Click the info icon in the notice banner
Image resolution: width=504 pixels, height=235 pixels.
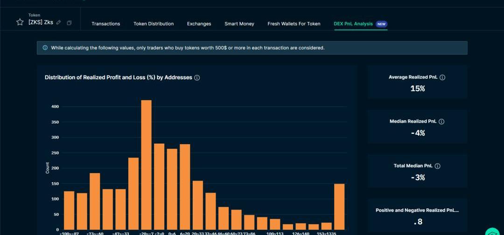pos(45,48)
